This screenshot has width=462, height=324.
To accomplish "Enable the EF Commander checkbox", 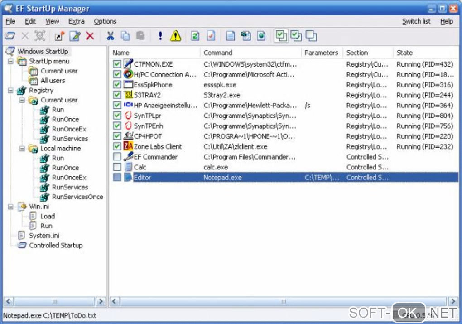I will (x=117, y=157).
